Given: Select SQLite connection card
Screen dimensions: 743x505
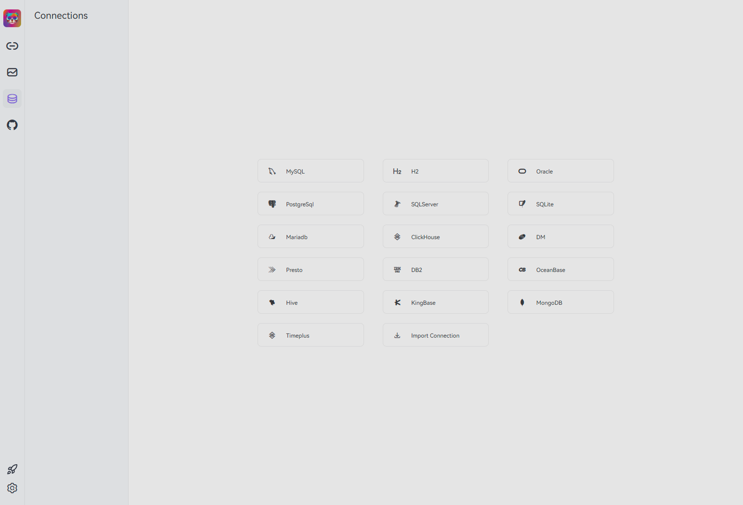Looking at the screenshot, I should 561,204.
